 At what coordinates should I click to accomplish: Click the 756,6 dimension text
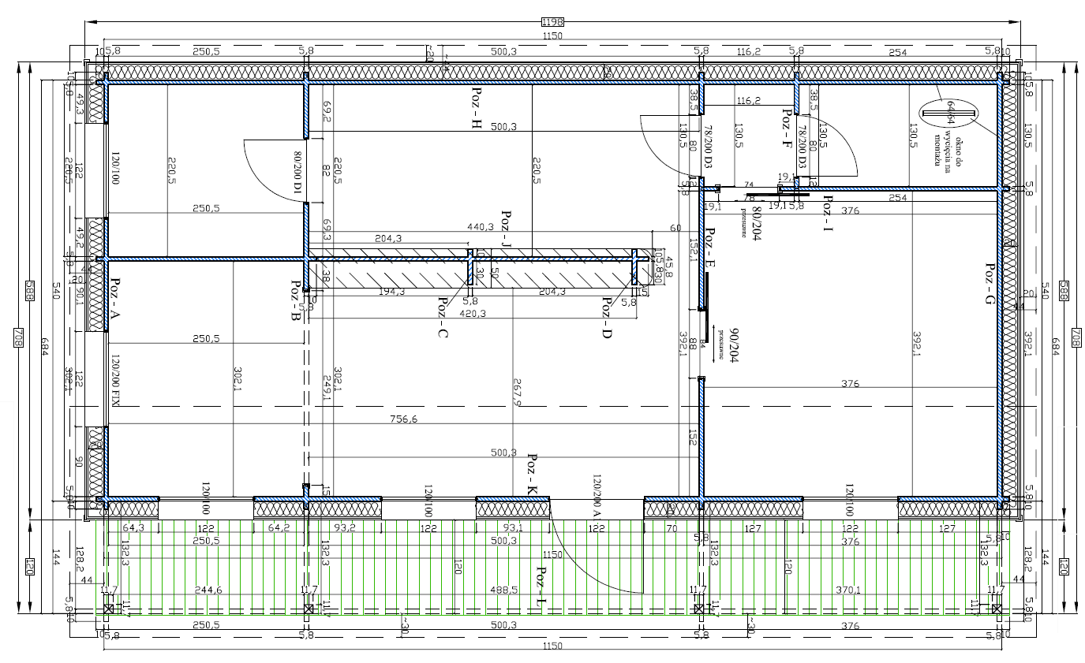[x=402, y=419]
